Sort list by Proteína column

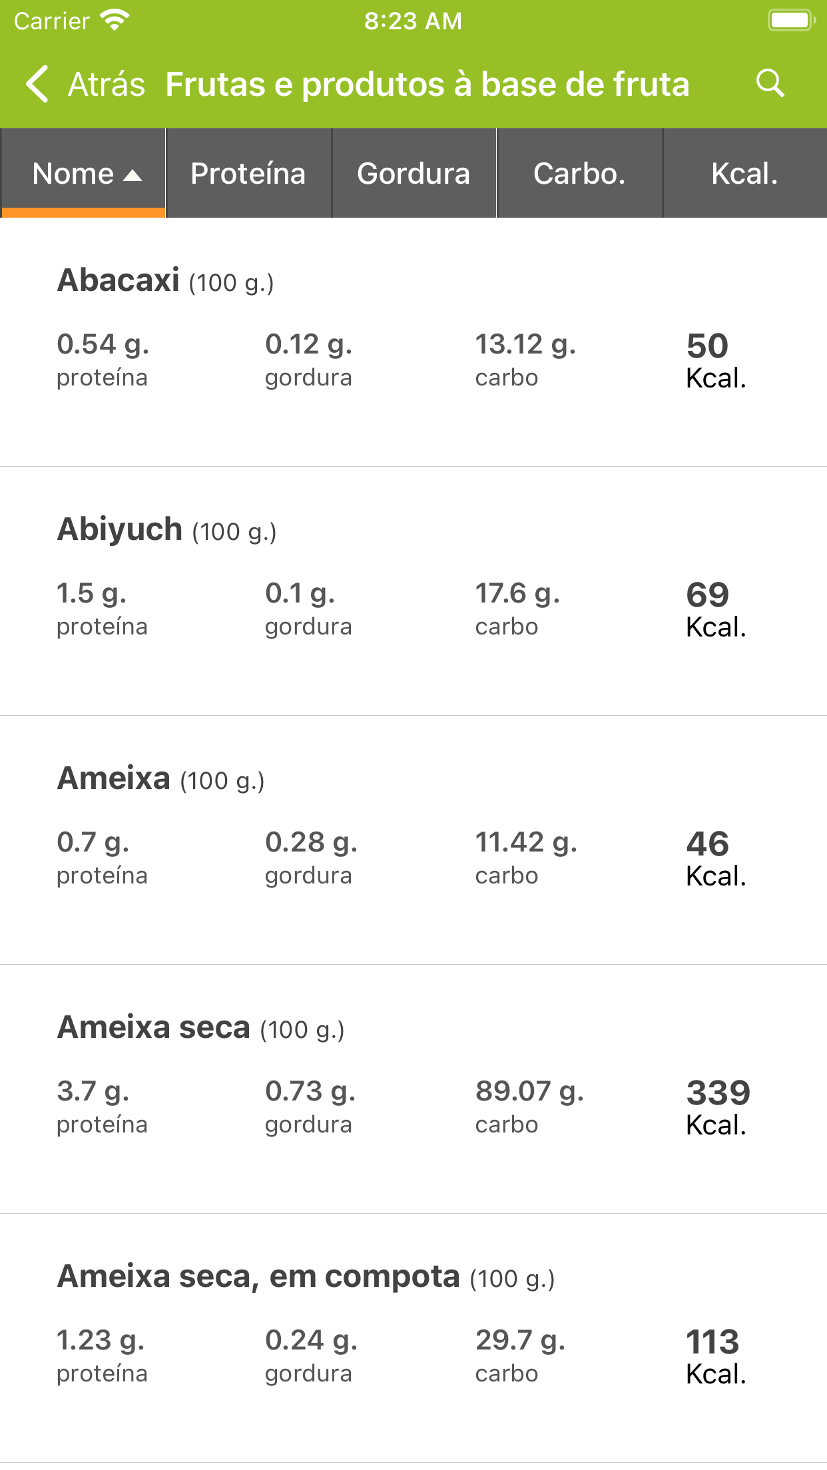pos(248,174)
